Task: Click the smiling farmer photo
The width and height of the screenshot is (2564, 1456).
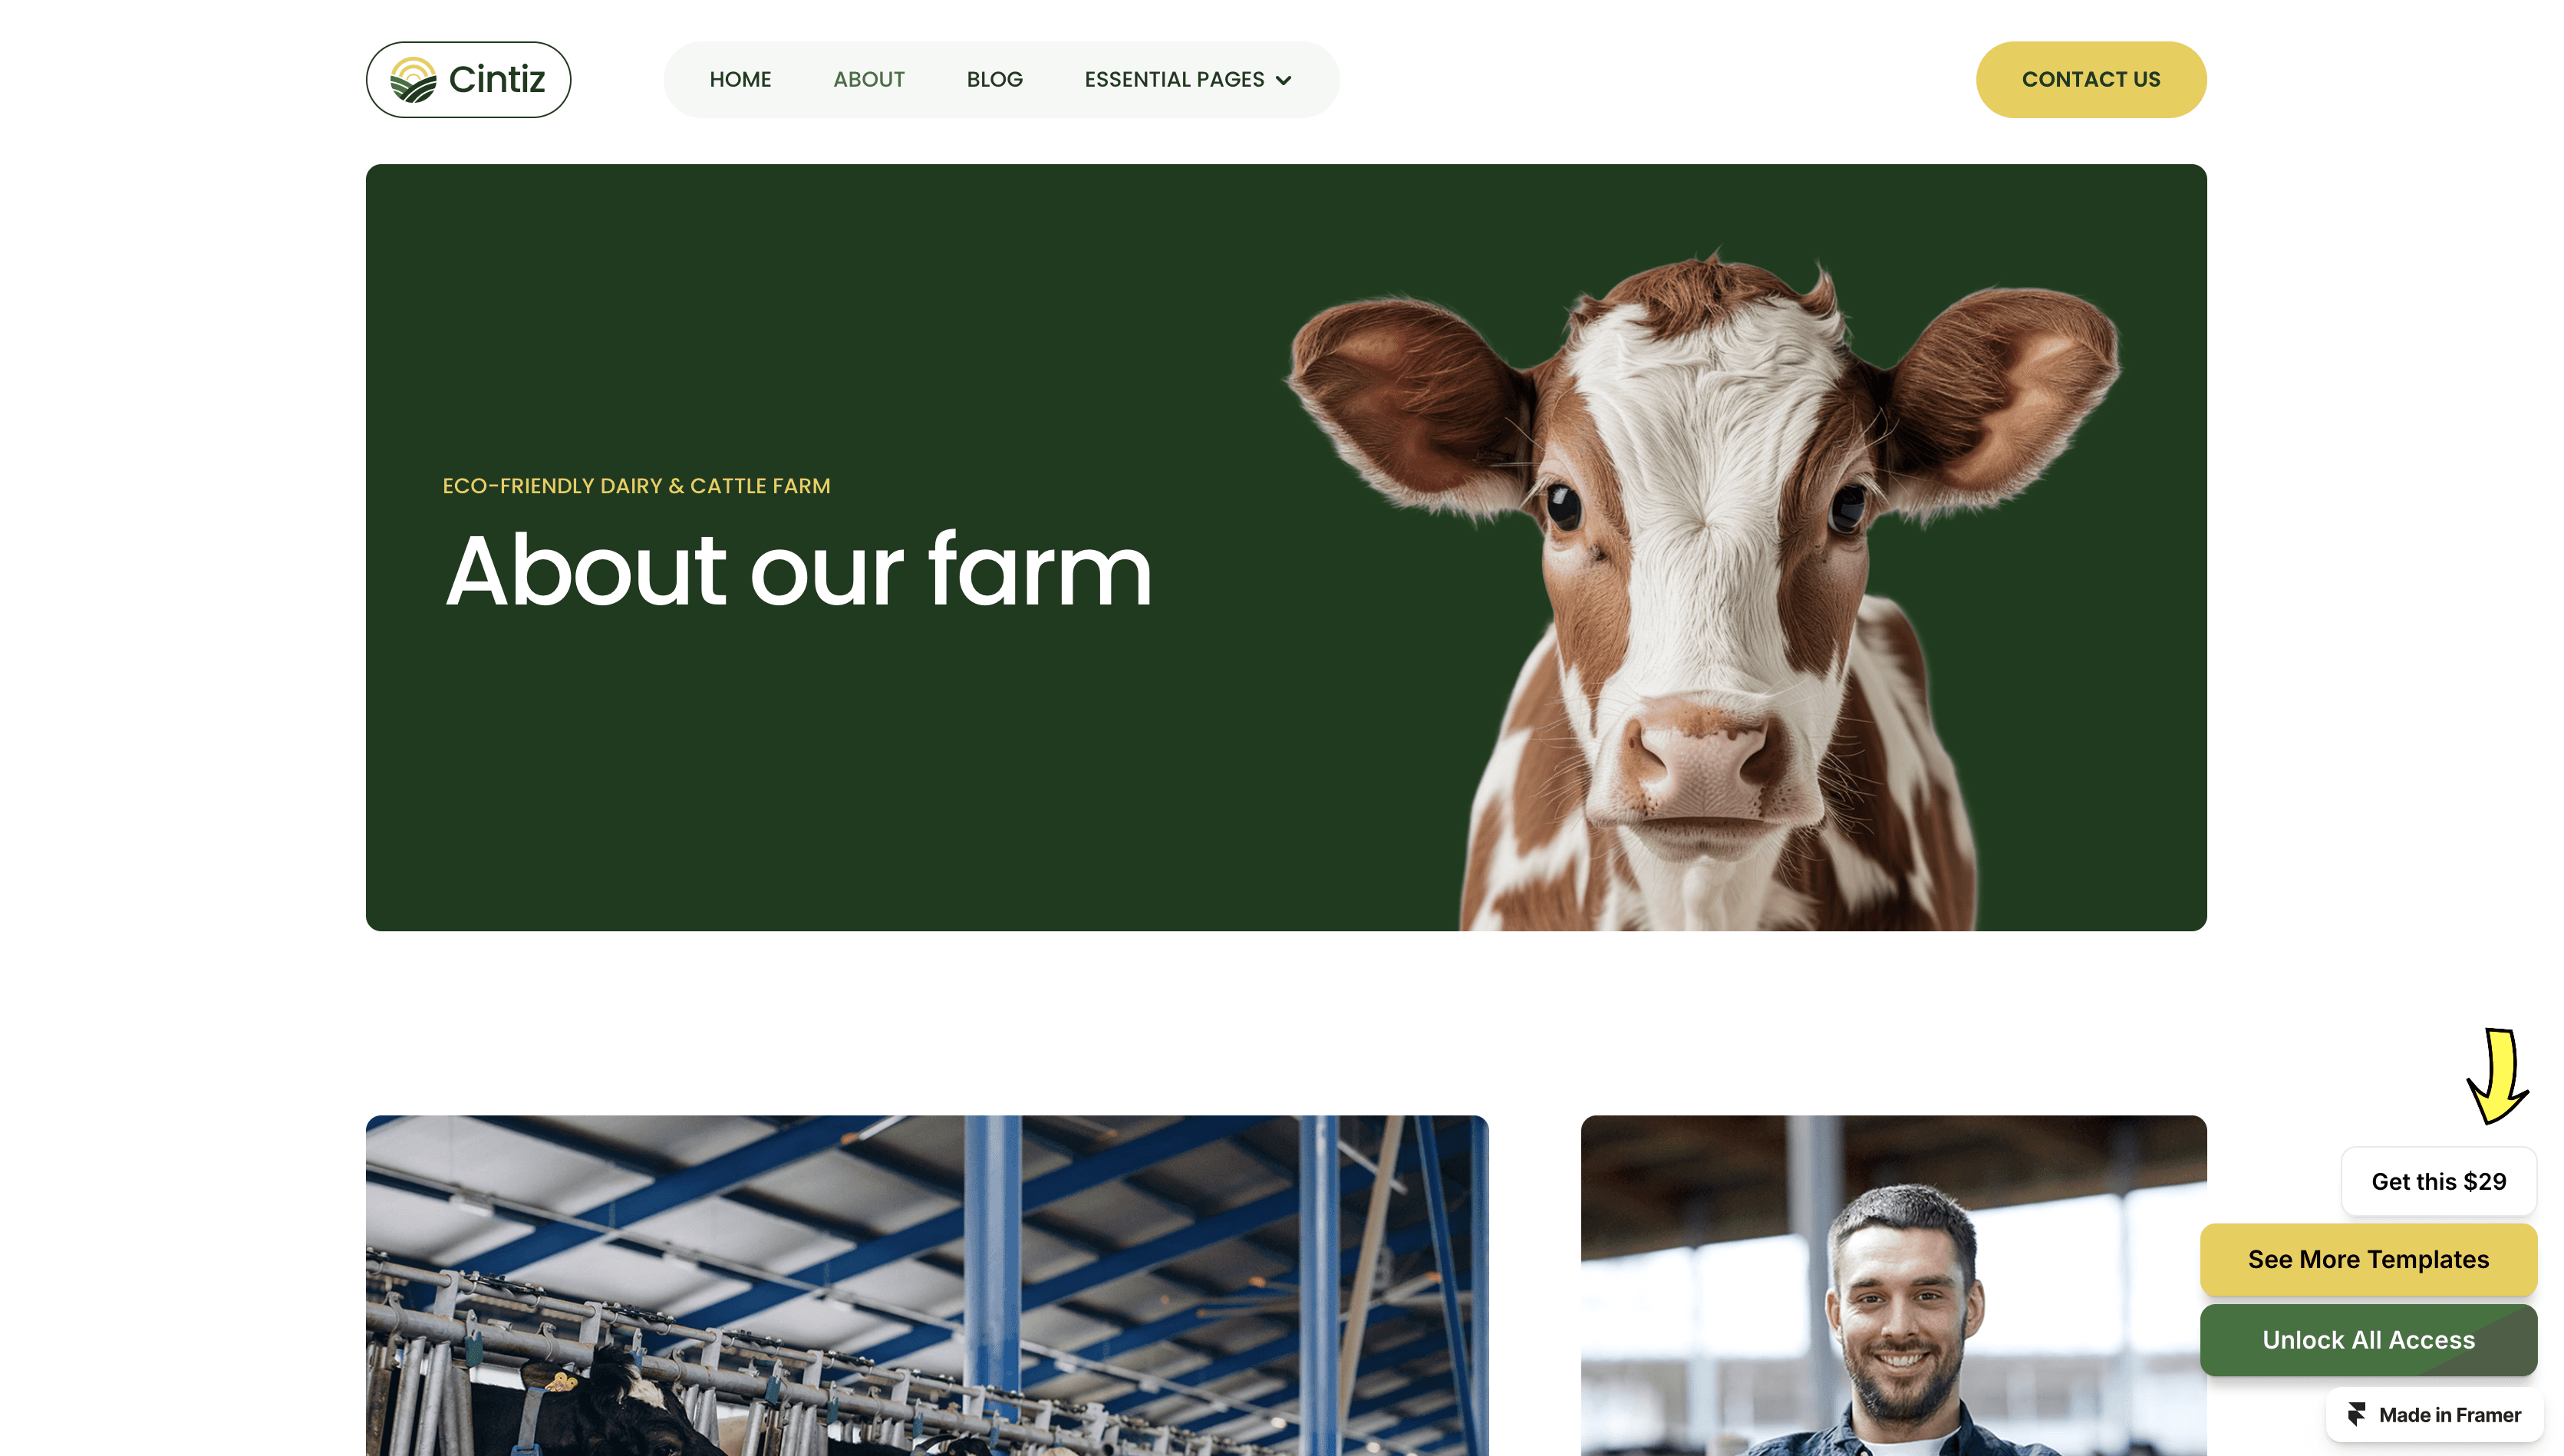Action: click(x=1893, y=1285)
